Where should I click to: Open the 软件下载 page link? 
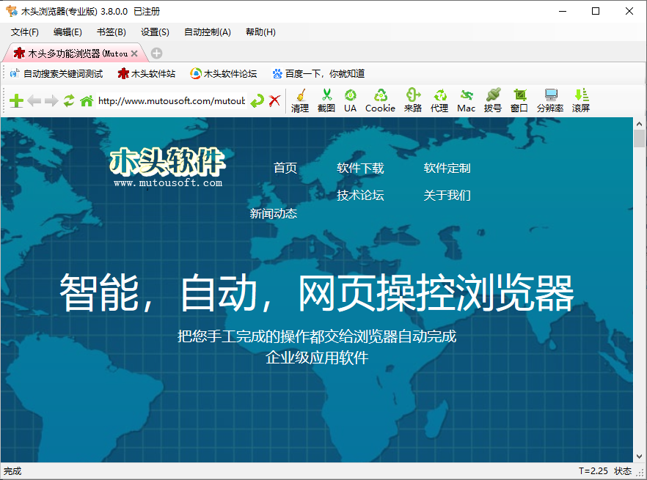tap(359, 167)
